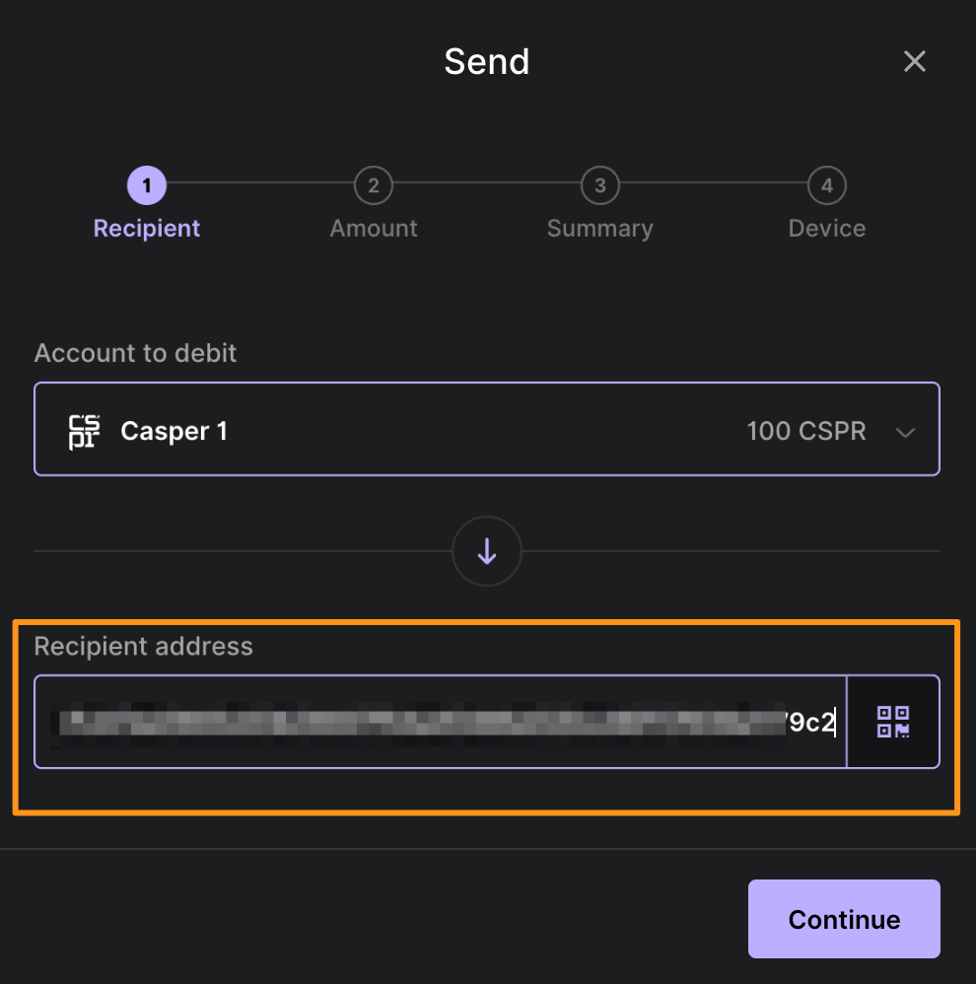Select the Amount step label

click(374, 229)
